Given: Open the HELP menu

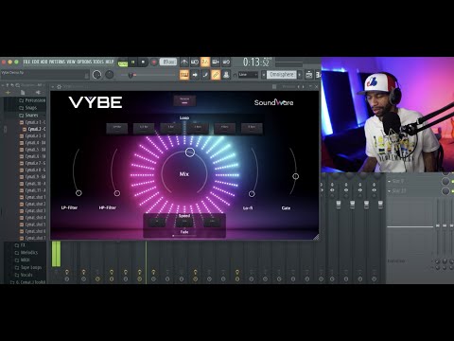Looking at the screenshot, I should point(110,62).
